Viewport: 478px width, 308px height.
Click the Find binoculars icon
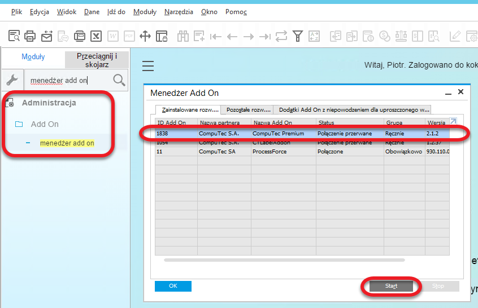pyautogui.click(x=182, y=36)
